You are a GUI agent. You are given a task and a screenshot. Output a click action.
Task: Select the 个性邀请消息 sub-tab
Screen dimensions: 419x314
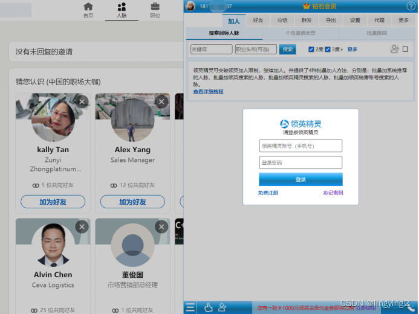pyautogui.click(x=300, y=33)
